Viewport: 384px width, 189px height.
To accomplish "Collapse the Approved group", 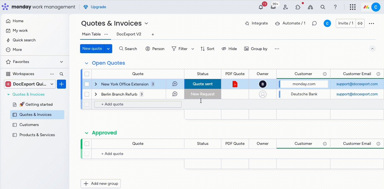I will click(x=87, y=133).
